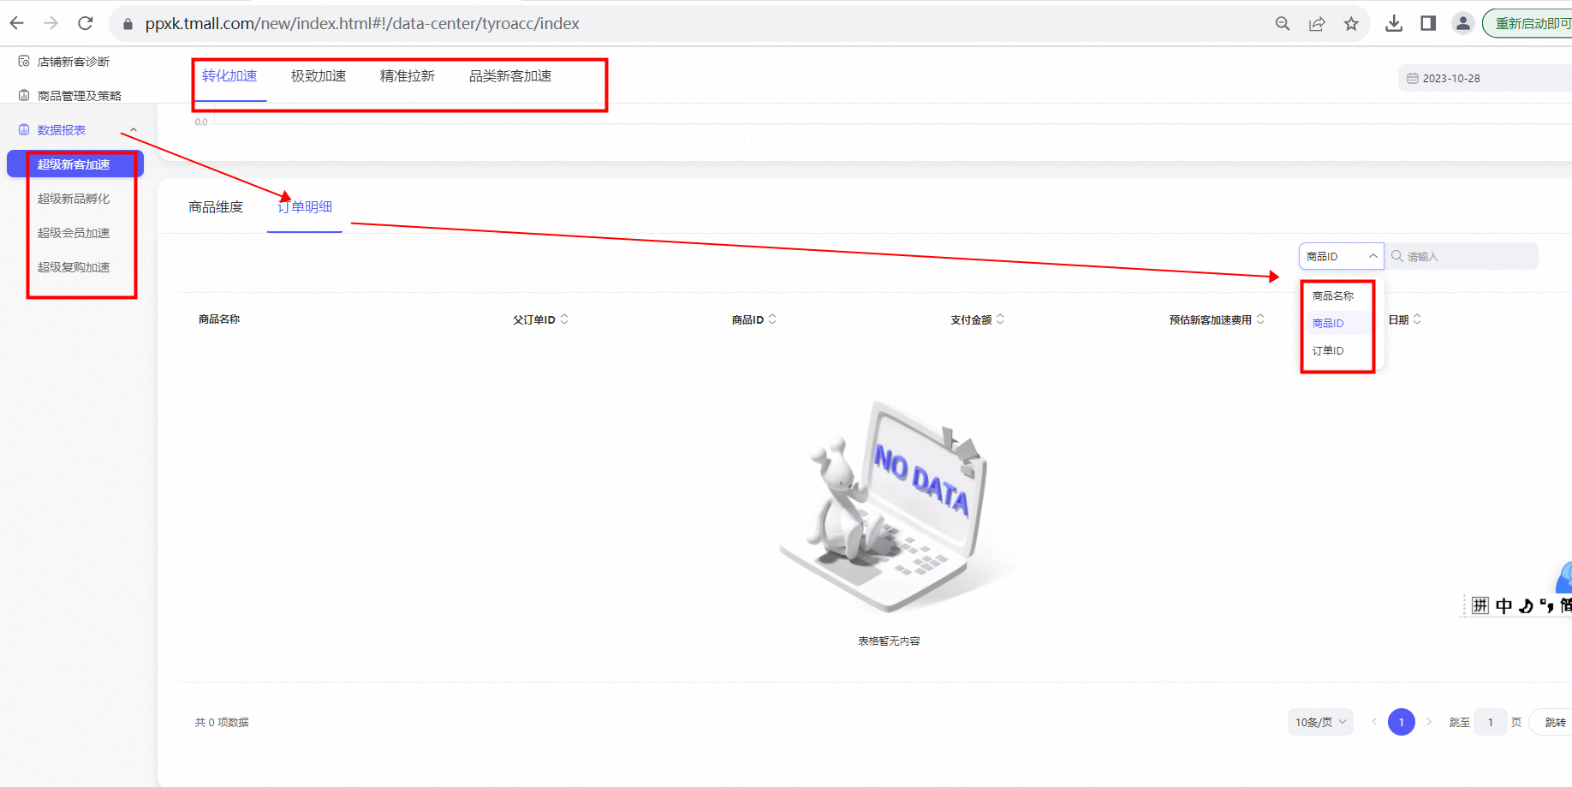Open the 商品ID search type dropdown
This screenshot has height=787, width=1572.
(1341, 256)
